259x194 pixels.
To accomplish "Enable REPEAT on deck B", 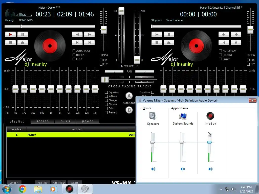I will point(220,55).
